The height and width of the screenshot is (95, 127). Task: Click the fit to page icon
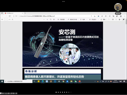(x=54, y=19)
